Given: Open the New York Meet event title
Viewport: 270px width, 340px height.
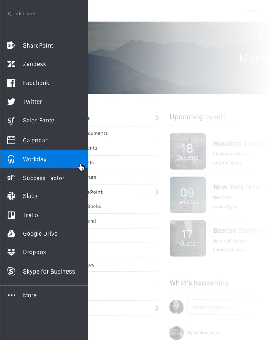Looking at the screenshot, I should (x=241, y=187).
